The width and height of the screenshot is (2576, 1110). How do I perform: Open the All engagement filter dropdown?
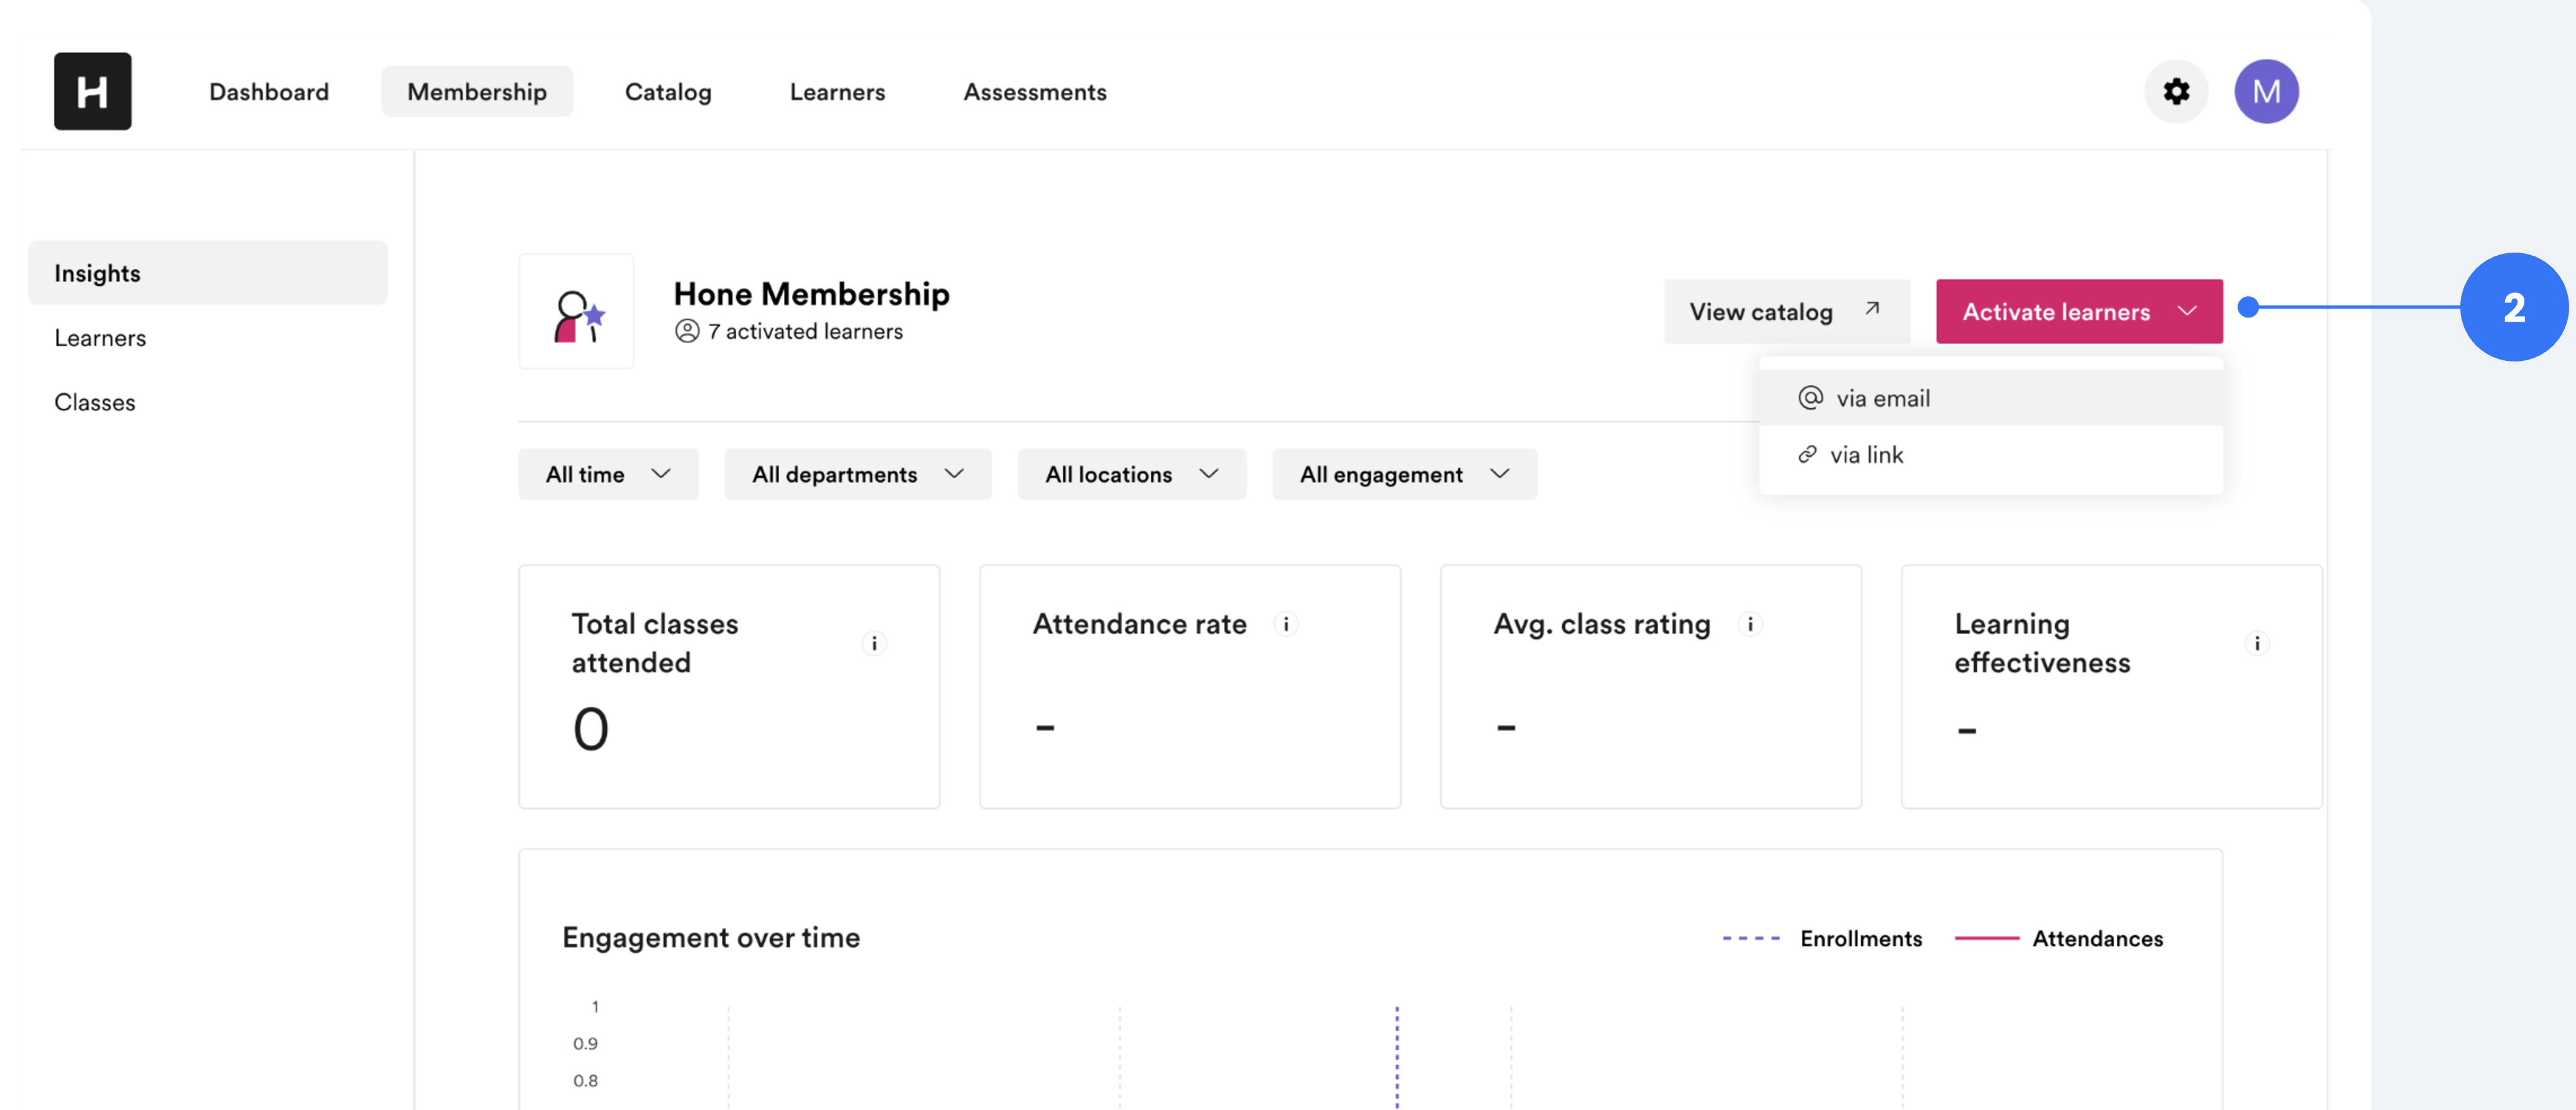[x=1404, y=475]
